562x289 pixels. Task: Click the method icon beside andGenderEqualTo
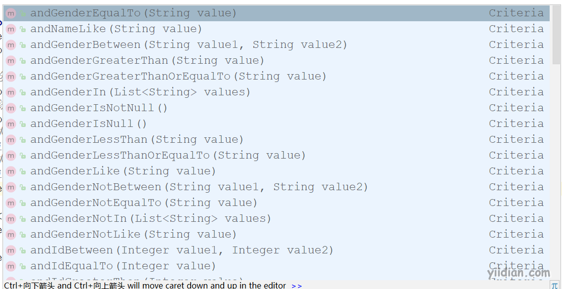[11, 13]
